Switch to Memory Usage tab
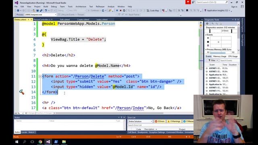Image resolution: width=258 pixels, height=145 pixels. 220,56
